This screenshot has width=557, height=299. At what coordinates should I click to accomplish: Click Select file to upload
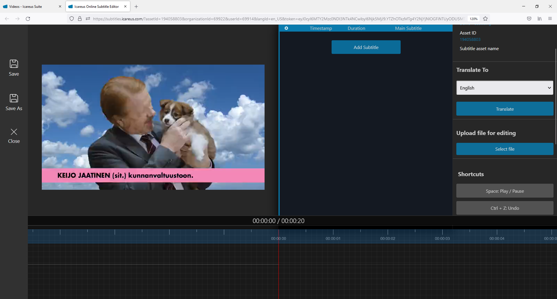[x=504, y=149]
